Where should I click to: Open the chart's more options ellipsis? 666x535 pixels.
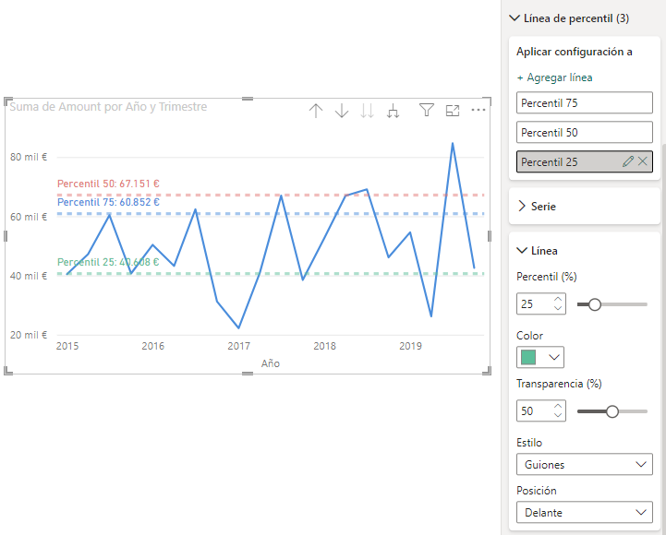478,111
